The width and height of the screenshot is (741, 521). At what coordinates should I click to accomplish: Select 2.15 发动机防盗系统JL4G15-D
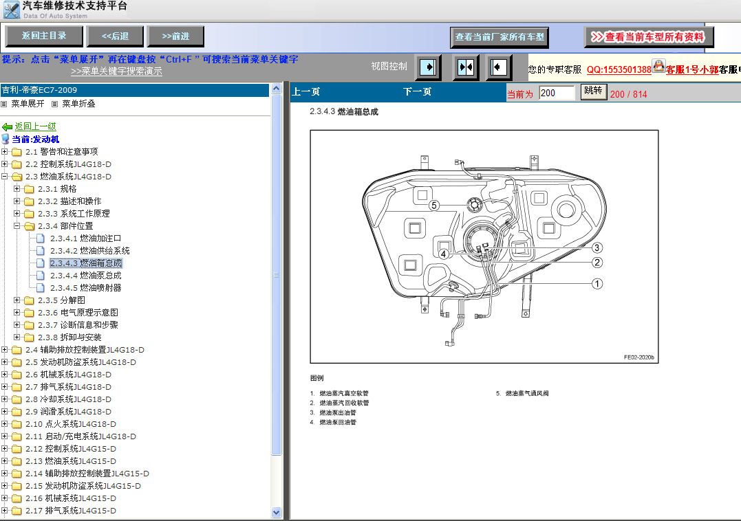(x=83, y=486)
